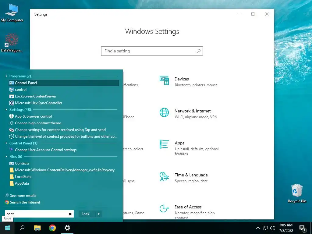Open Control Panel from search results
The width and height of the screenshot is (312, 234).
coord(64,83)
